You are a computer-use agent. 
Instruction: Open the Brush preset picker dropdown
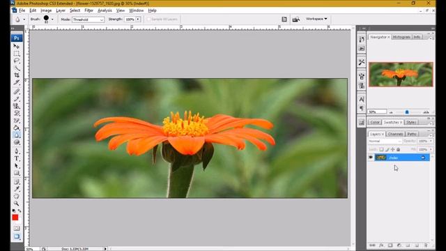52,20
